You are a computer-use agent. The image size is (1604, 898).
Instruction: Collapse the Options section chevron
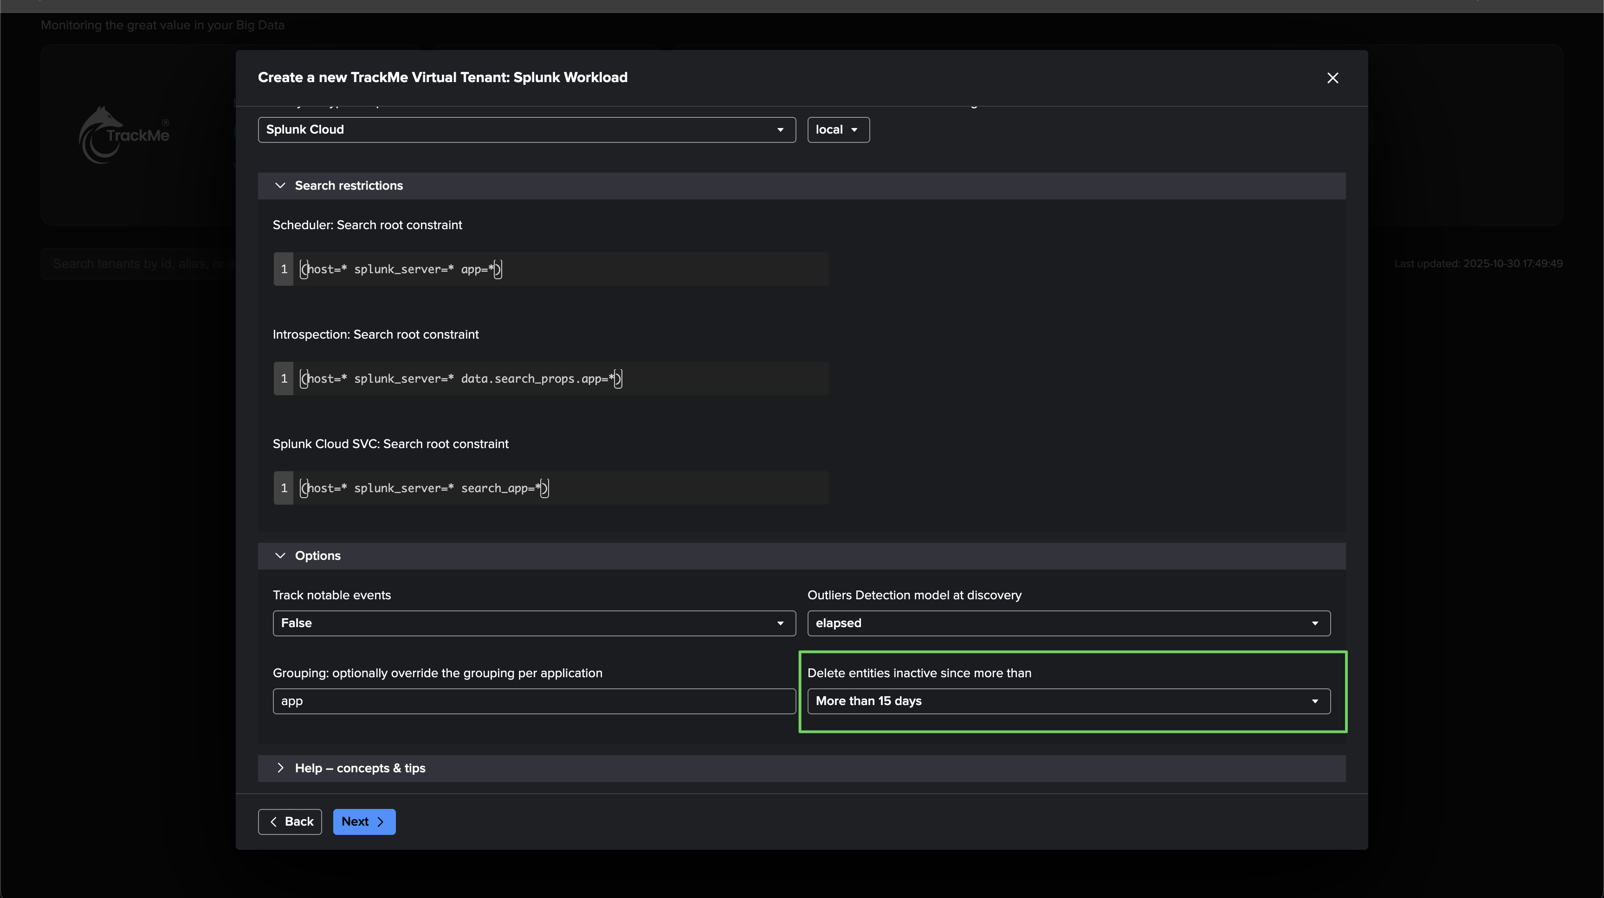[280, 556]
